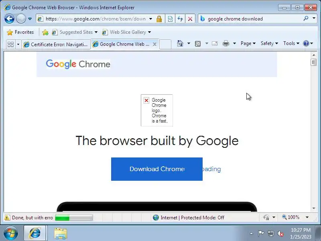Click the Quick Tabs grid icon
The width and height of the screenshot is (321, 241).
pyautogui.click(x=11, y=44)
